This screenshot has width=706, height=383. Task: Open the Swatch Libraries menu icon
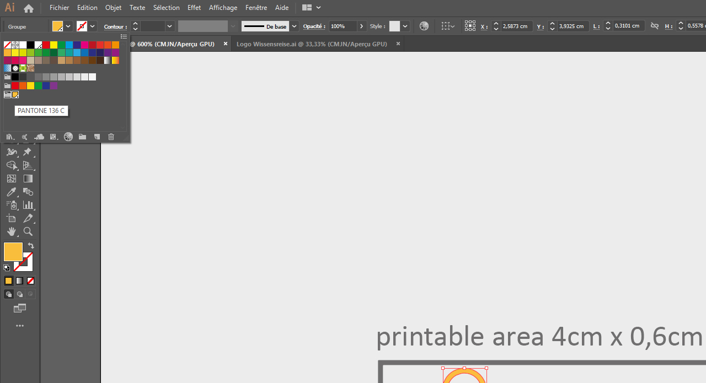[x=10, y=137]
